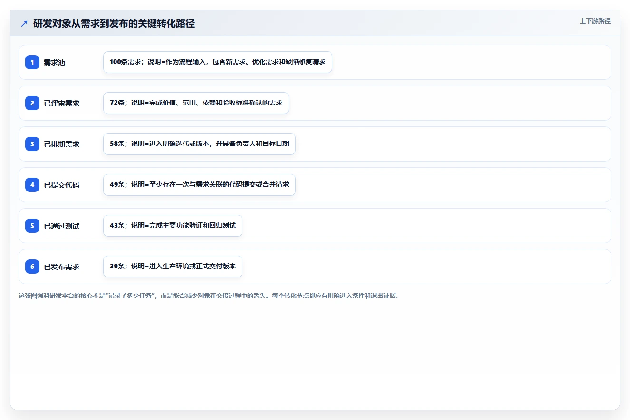Click the arrow icon beside the main title
Screen dimensions: 630x420
[24, 24]
